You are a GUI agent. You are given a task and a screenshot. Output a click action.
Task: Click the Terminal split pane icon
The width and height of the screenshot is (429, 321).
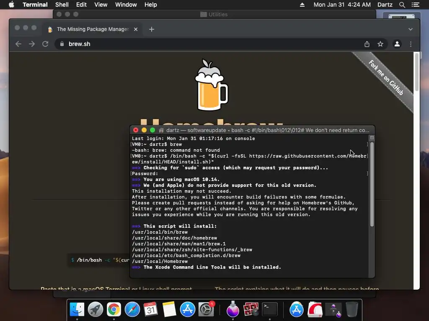[x=372, y=138]
